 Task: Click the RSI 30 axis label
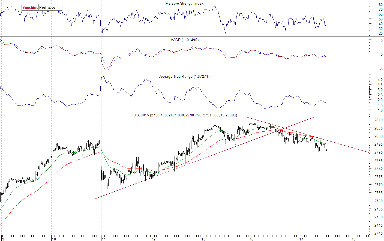tap(380, 29)
